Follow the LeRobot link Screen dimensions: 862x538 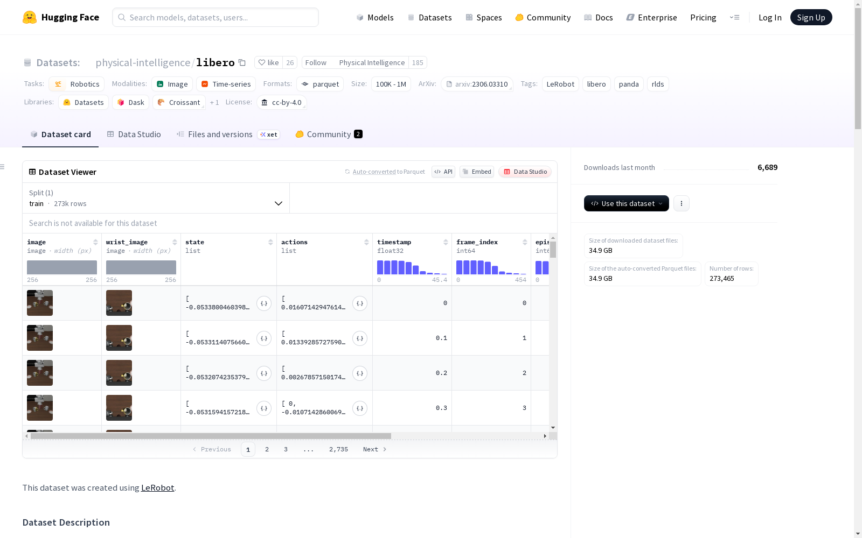[157, 488]
